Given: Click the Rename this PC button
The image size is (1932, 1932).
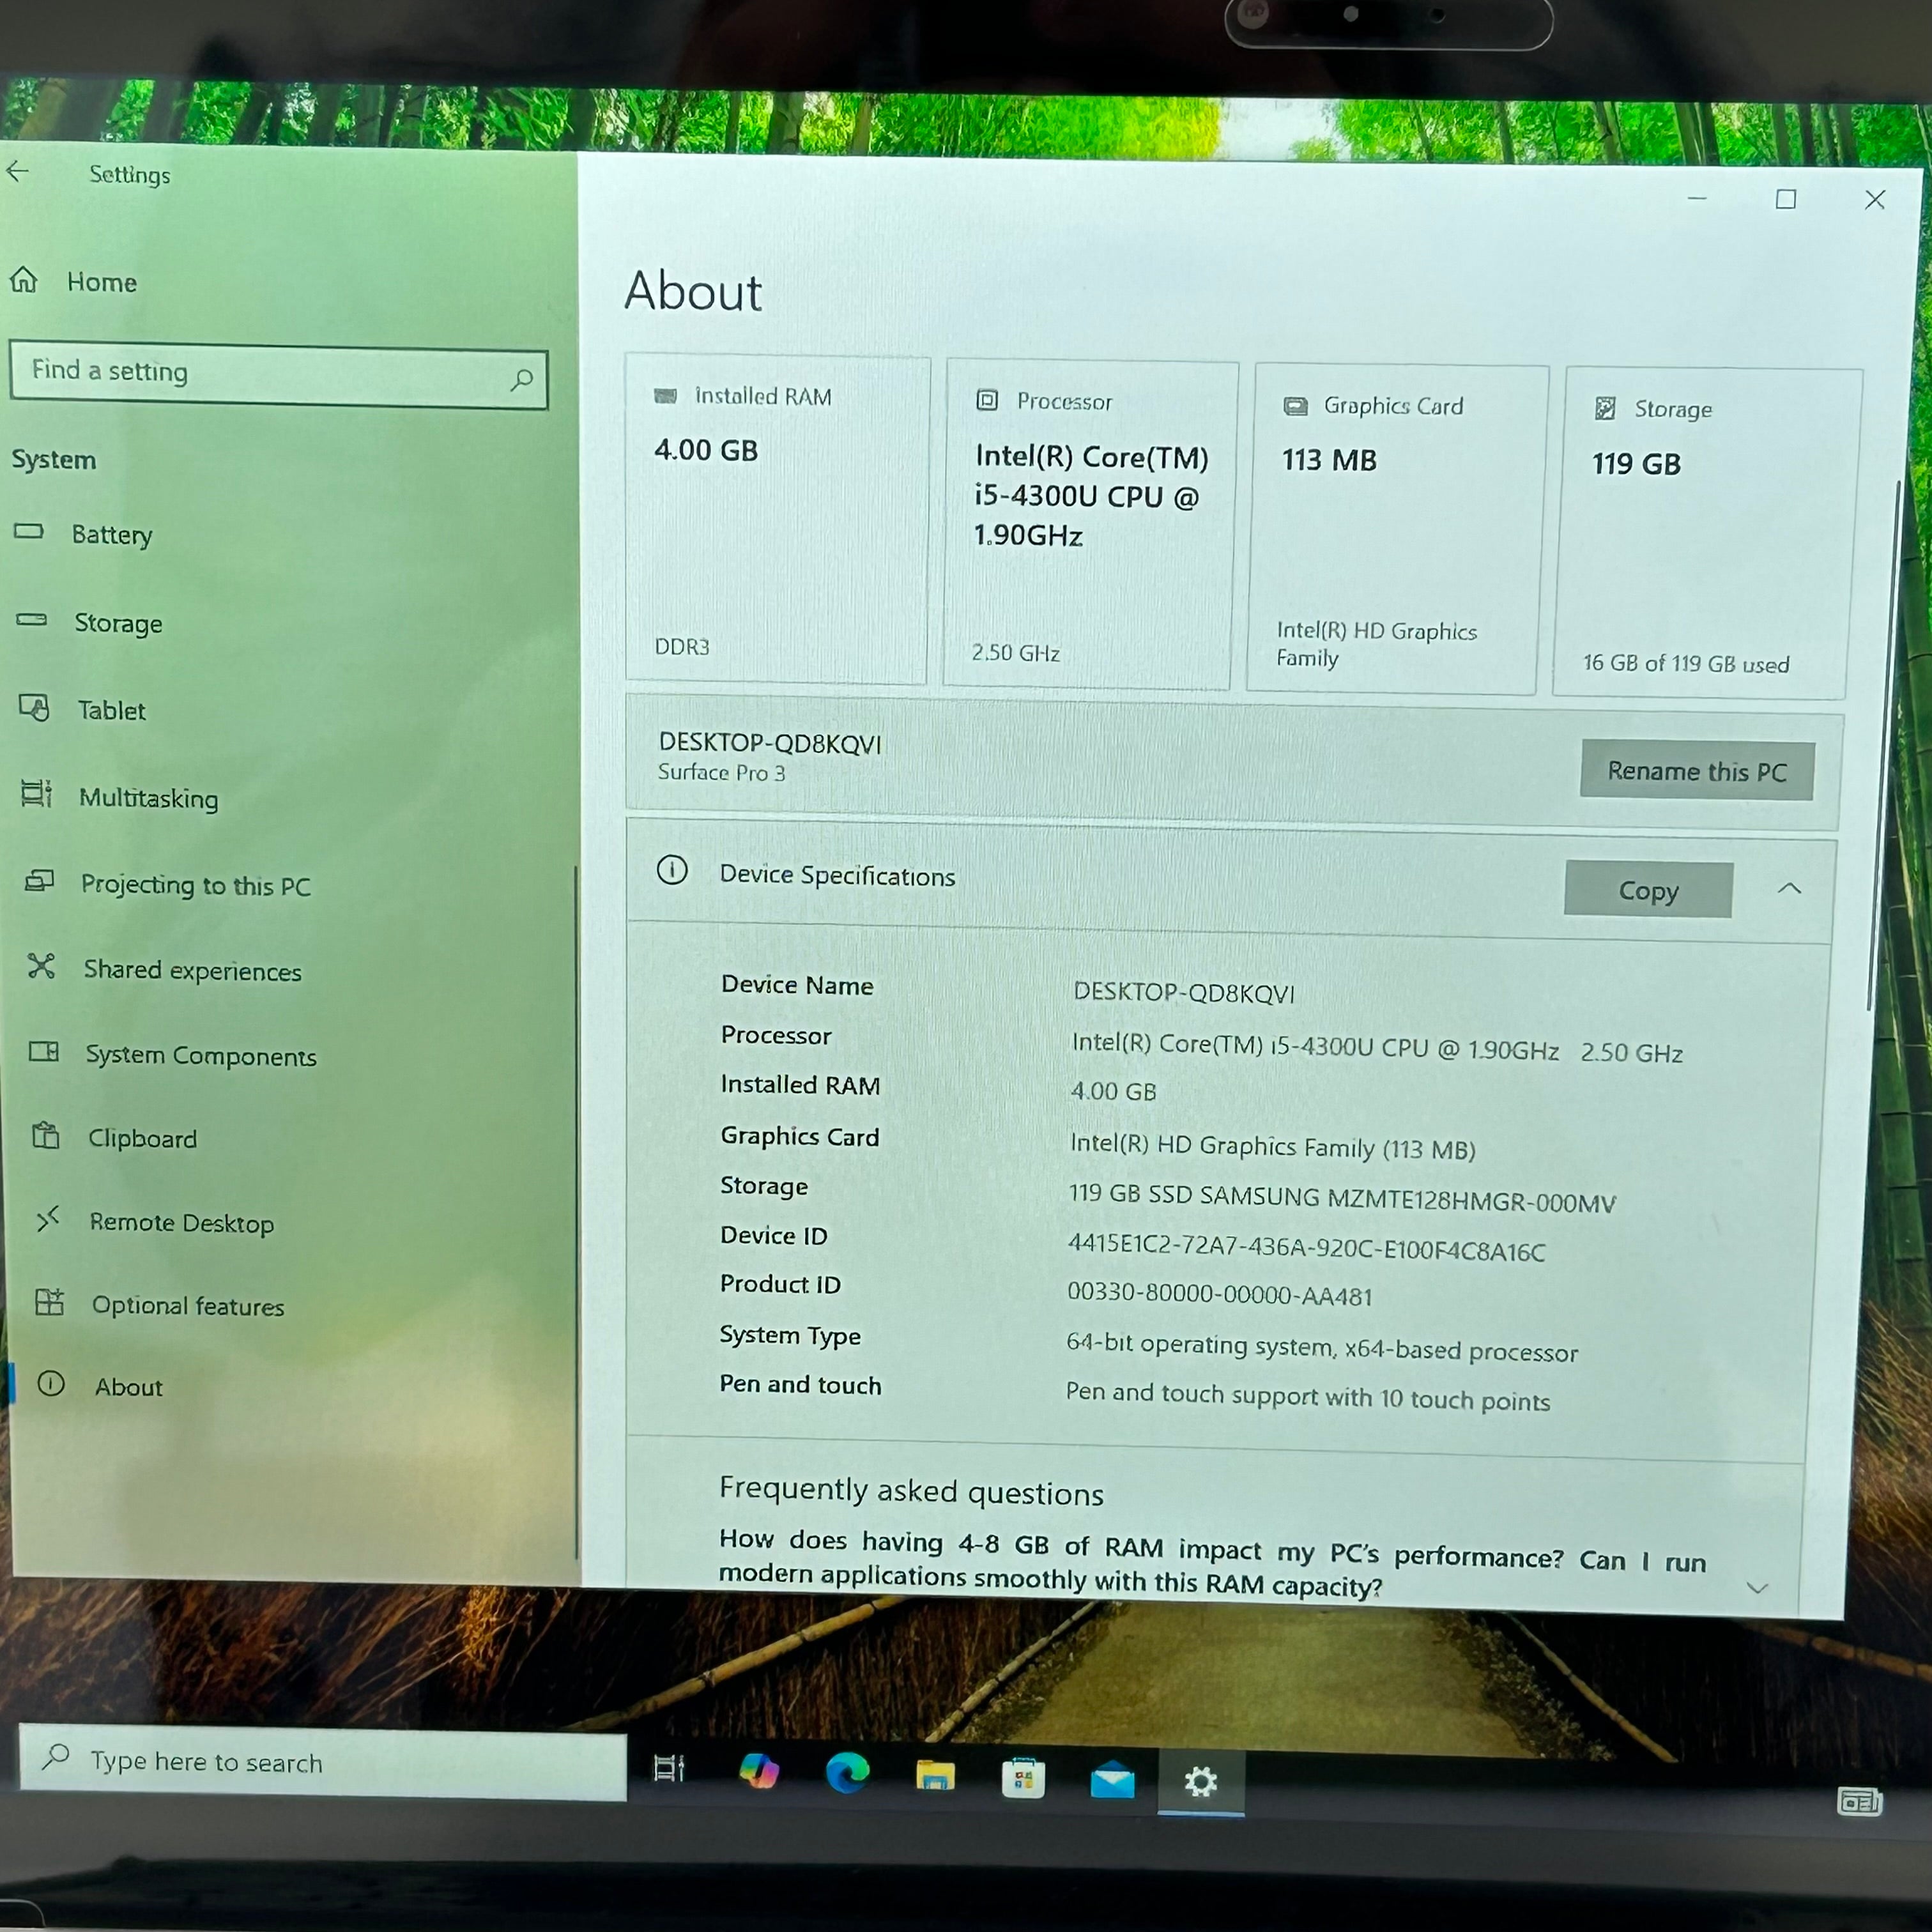Looking at the screenshot, I should [1697, 771].
